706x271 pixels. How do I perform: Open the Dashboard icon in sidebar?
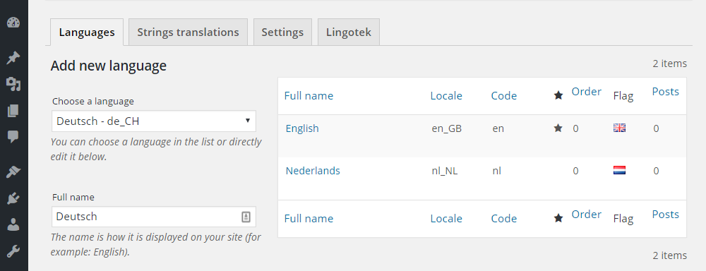[13, 23]
